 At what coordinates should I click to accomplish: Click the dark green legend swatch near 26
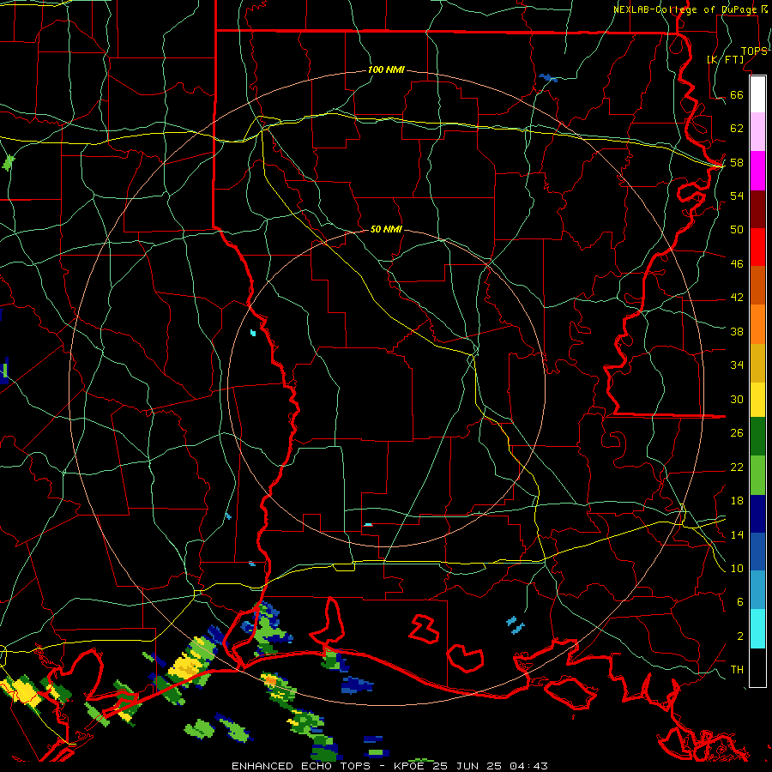point(757,437)
